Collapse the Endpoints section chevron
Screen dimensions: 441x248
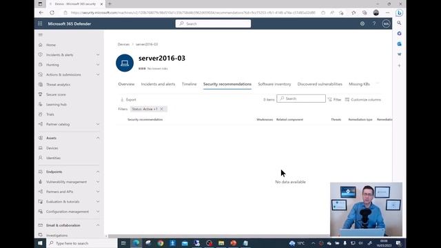[98, 172]
